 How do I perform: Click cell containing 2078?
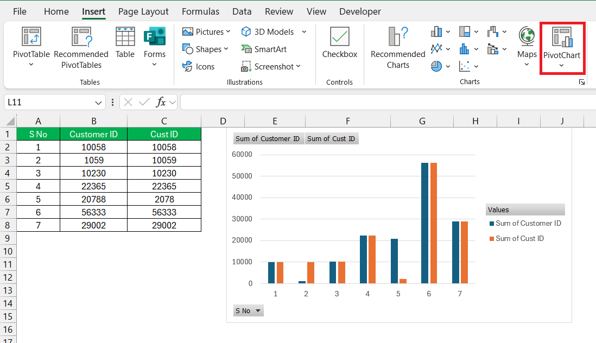(164, 199)
